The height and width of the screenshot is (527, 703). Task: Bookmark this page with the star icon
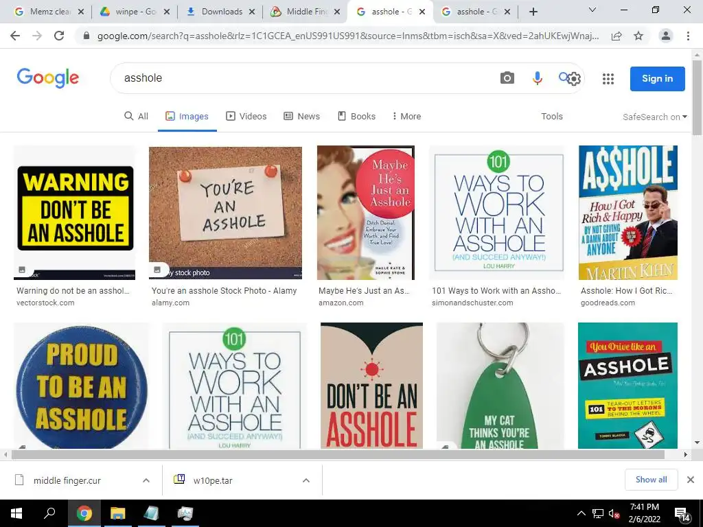638,36
